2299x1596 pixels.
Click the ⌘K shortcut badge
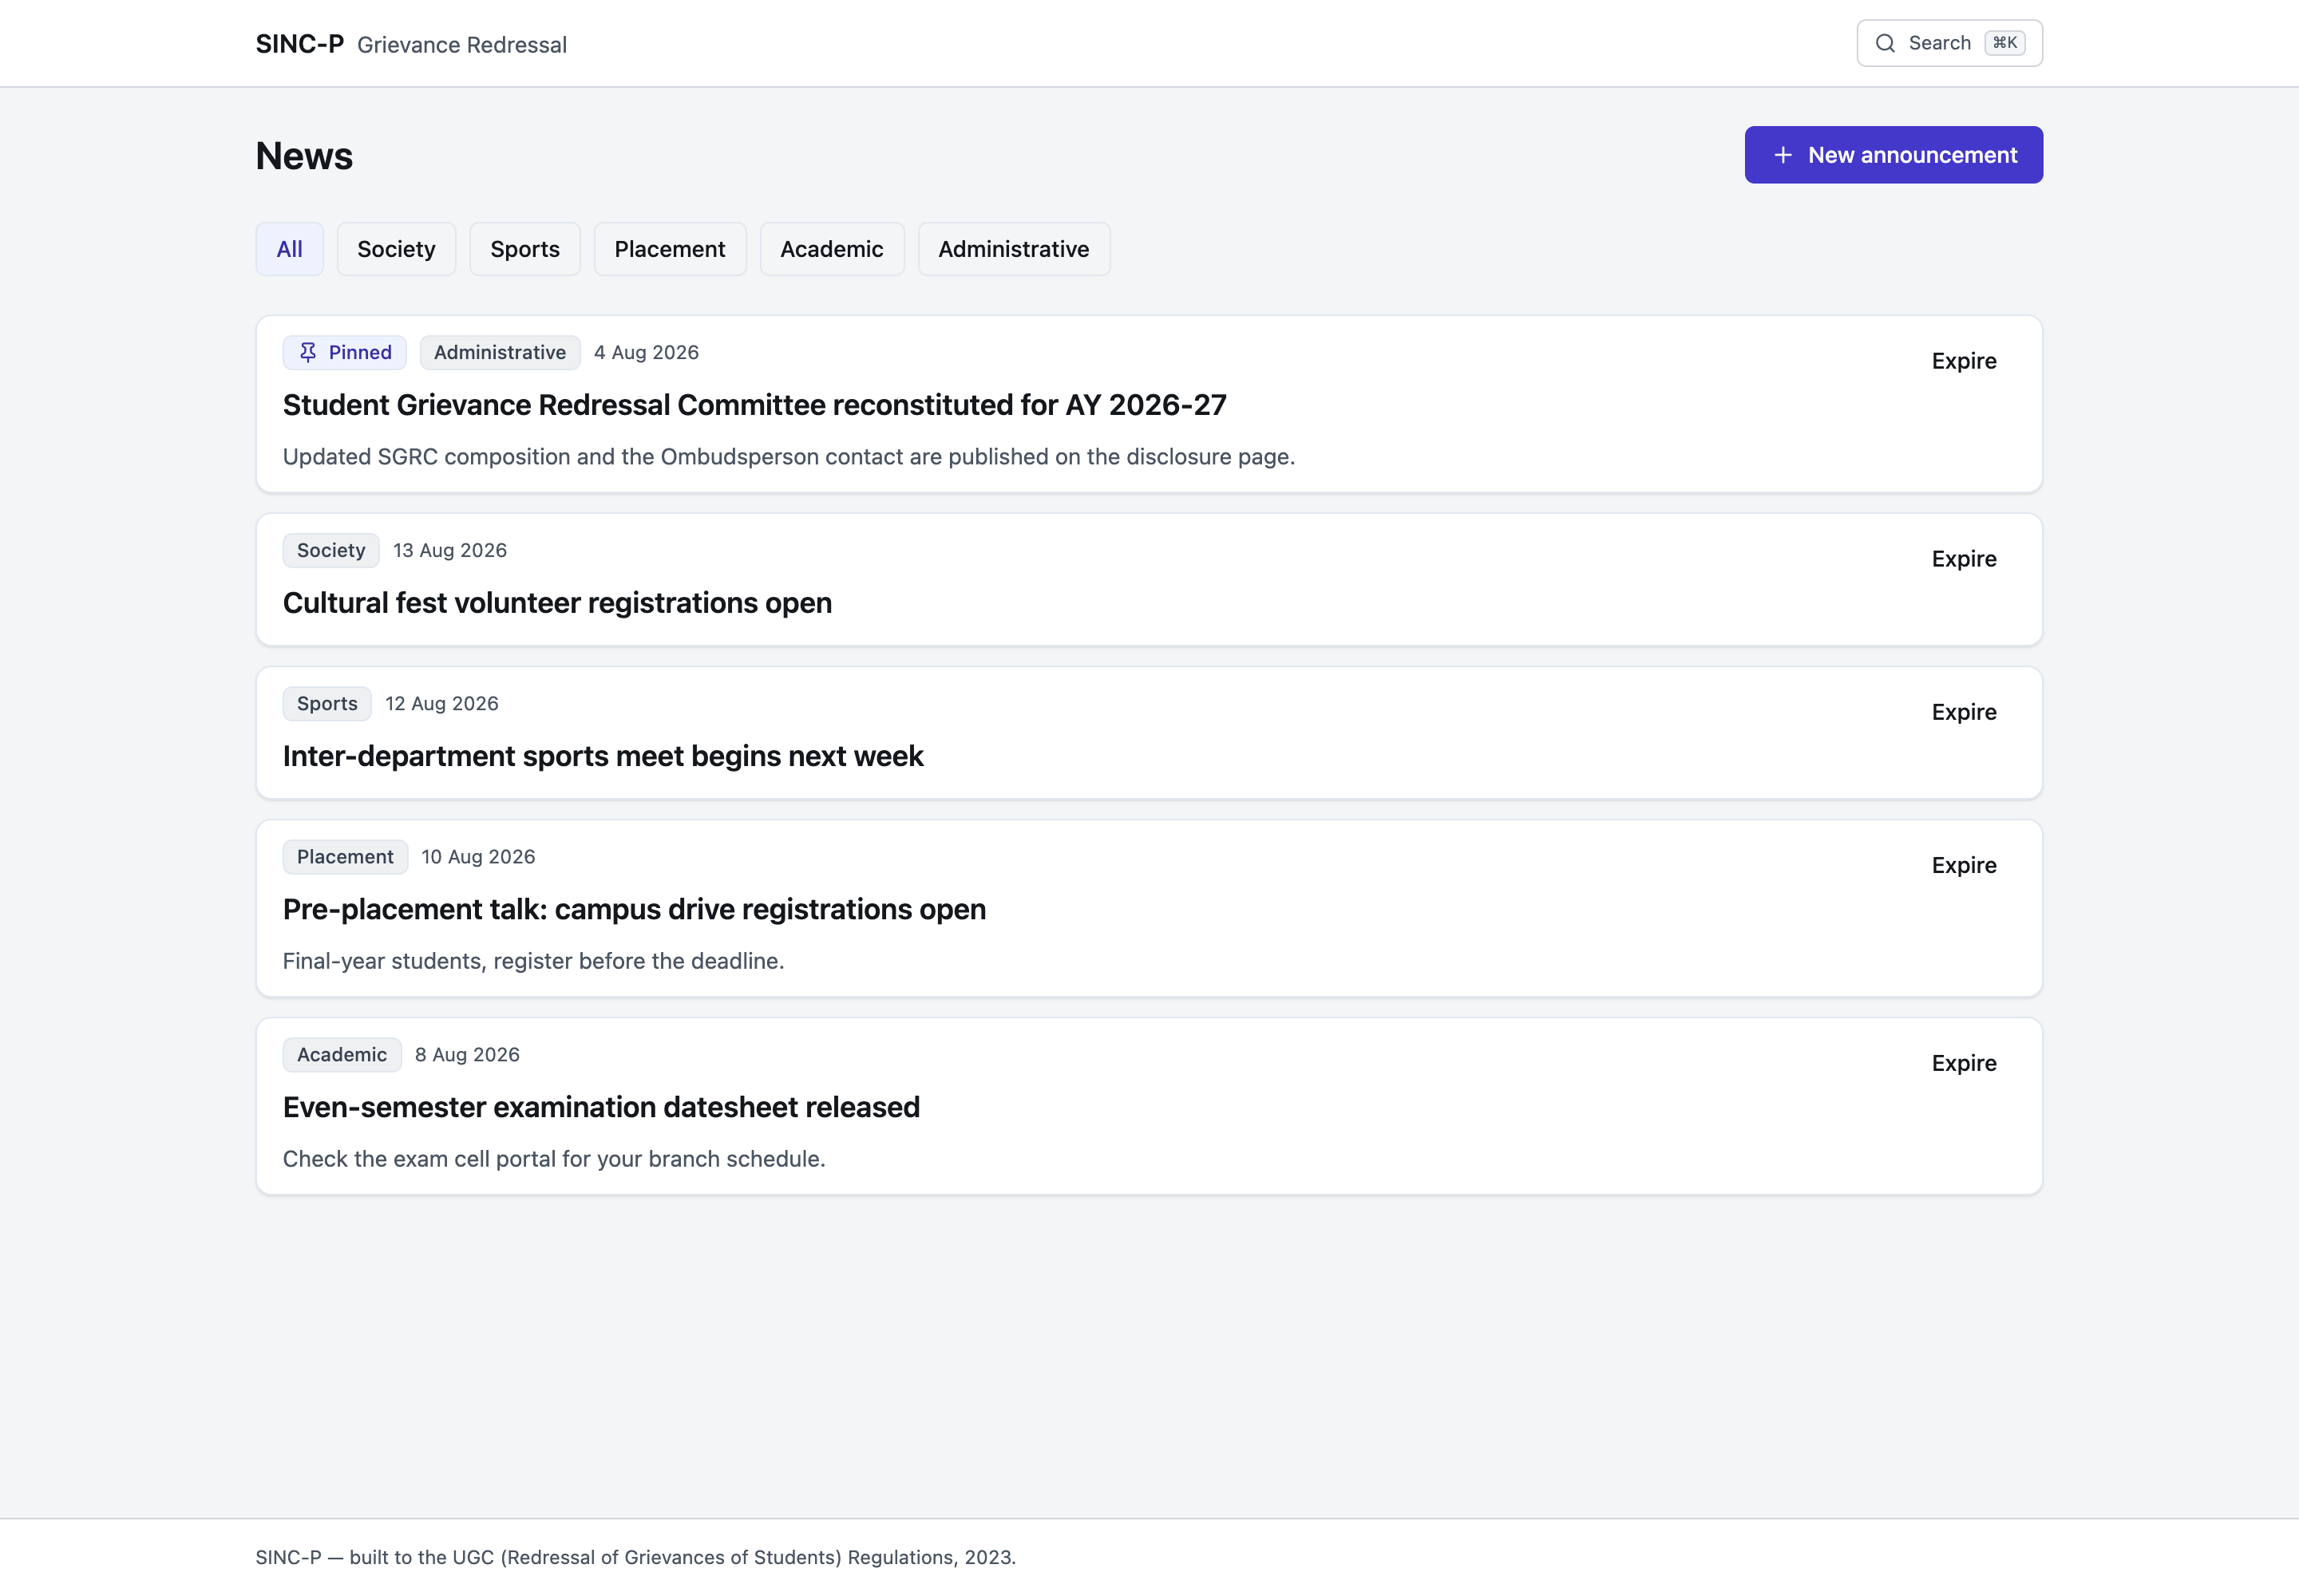(x=2004, y=43)
